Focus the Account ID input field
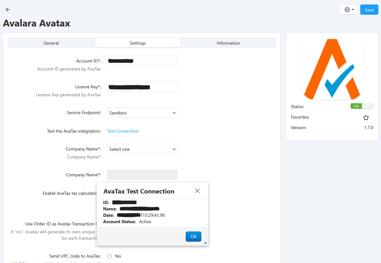Screen dimensions: 381x263 coord(142,61)
